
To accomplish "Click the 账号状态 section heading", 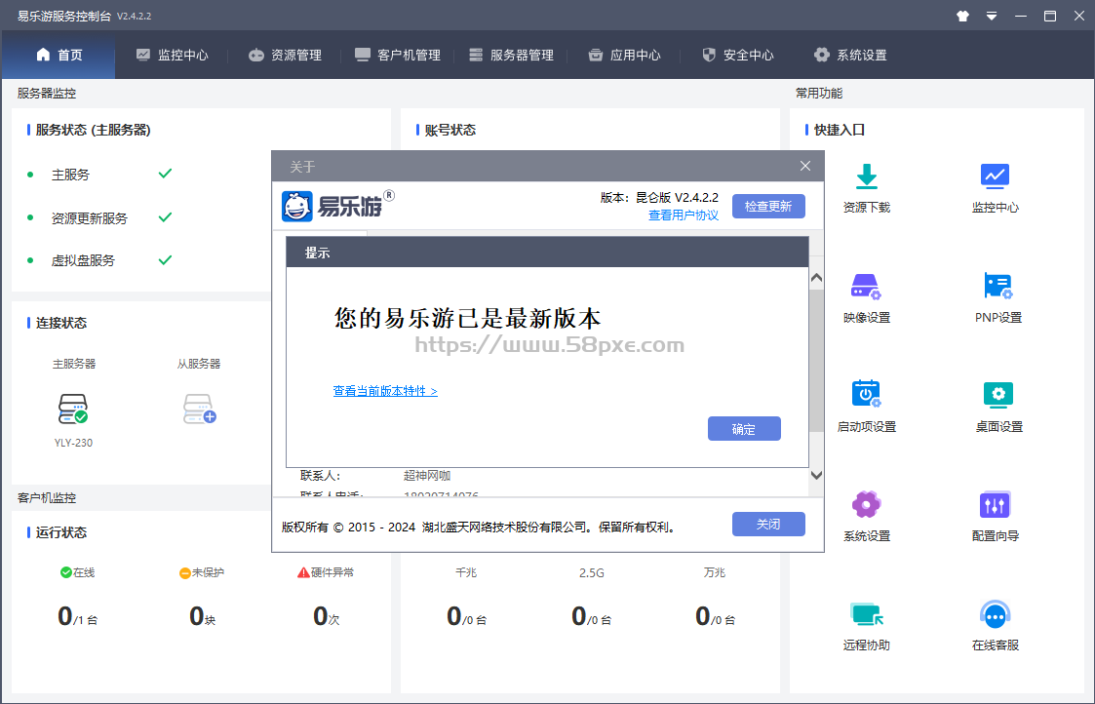I will pyautogui.click(x=450, y=130).
